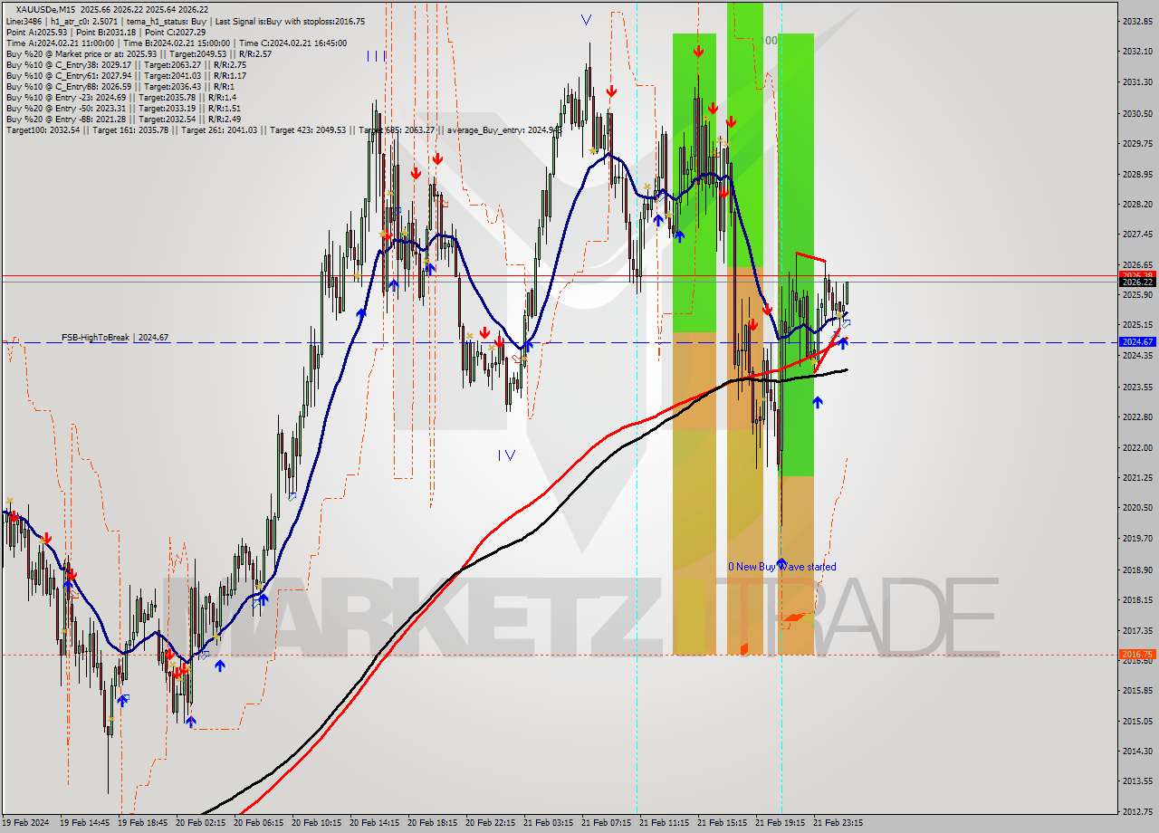The image size is (1159, 833).
Task: Click 'Buy %10 @ C_Entry38: 2029.17' line
Action: pyautogui.click(x=126, y=64)
